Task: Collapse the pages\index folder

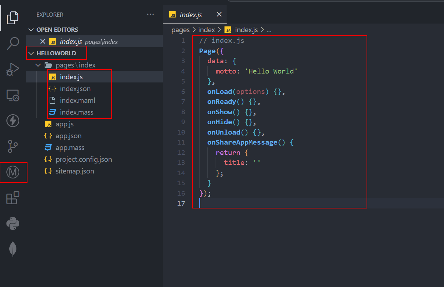Action: [x=75, y=65]
